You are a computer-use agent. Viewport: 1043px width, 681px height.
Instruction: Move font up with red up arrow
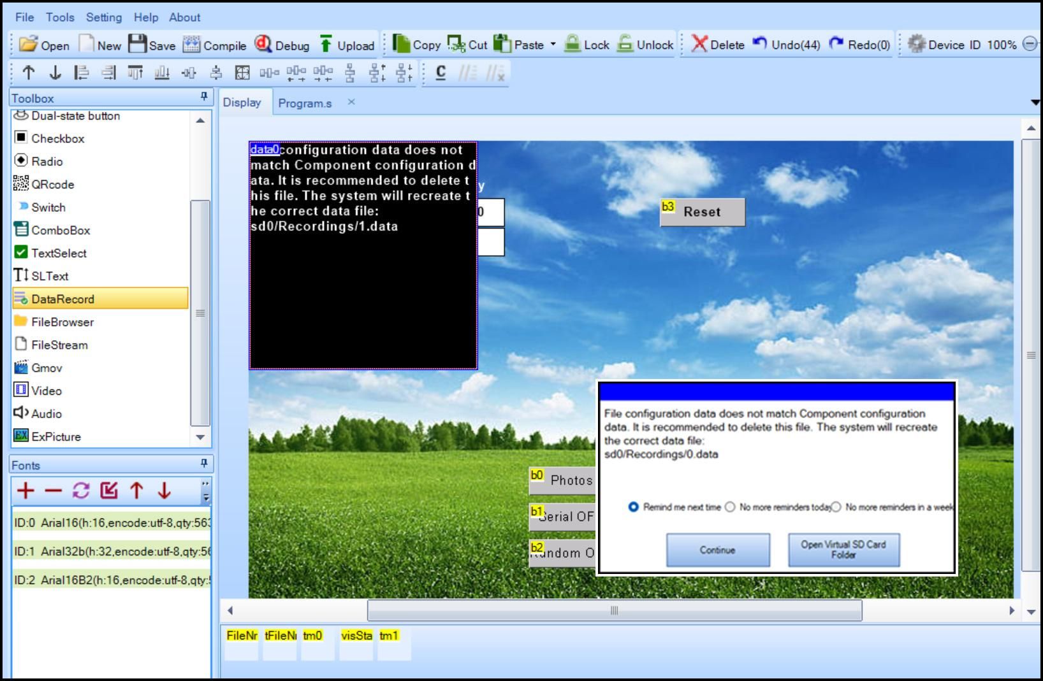[136, 490]
